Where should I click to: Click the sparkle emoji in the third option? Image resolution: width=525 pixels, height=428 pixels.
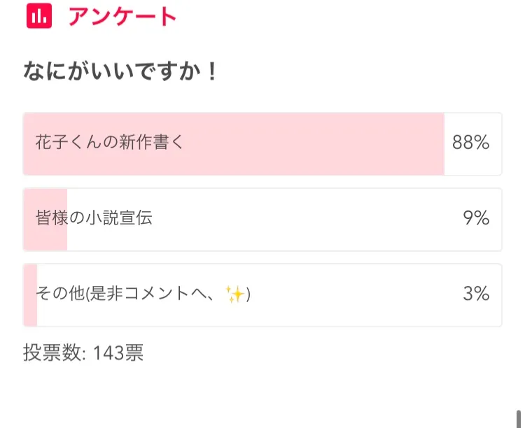[234, 294]
